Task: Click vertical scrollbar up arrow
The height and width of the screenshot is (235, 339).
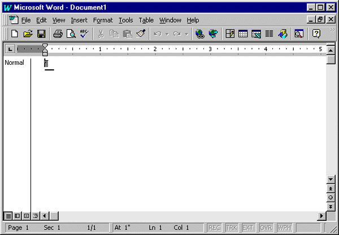Action: click(331, 51)
